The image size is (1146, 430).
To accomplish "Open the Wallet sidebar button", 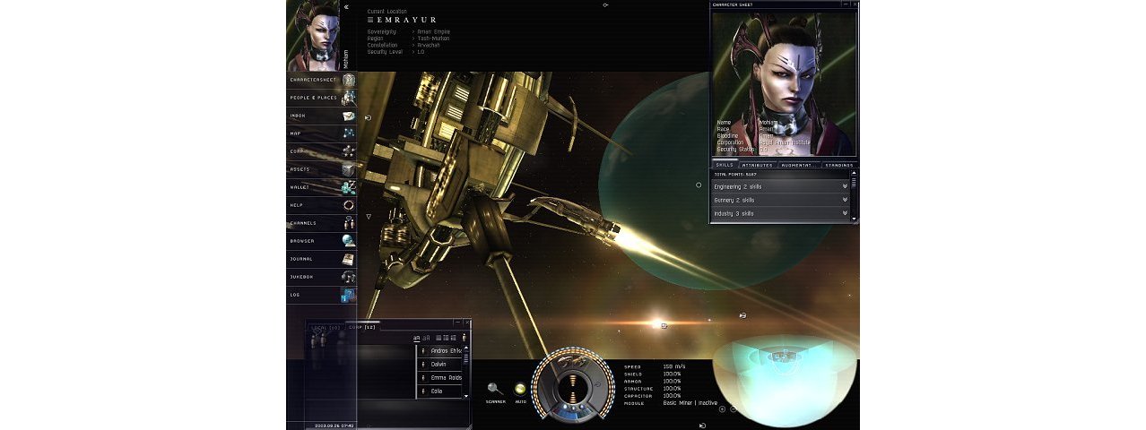I will [x=321, y=187].
